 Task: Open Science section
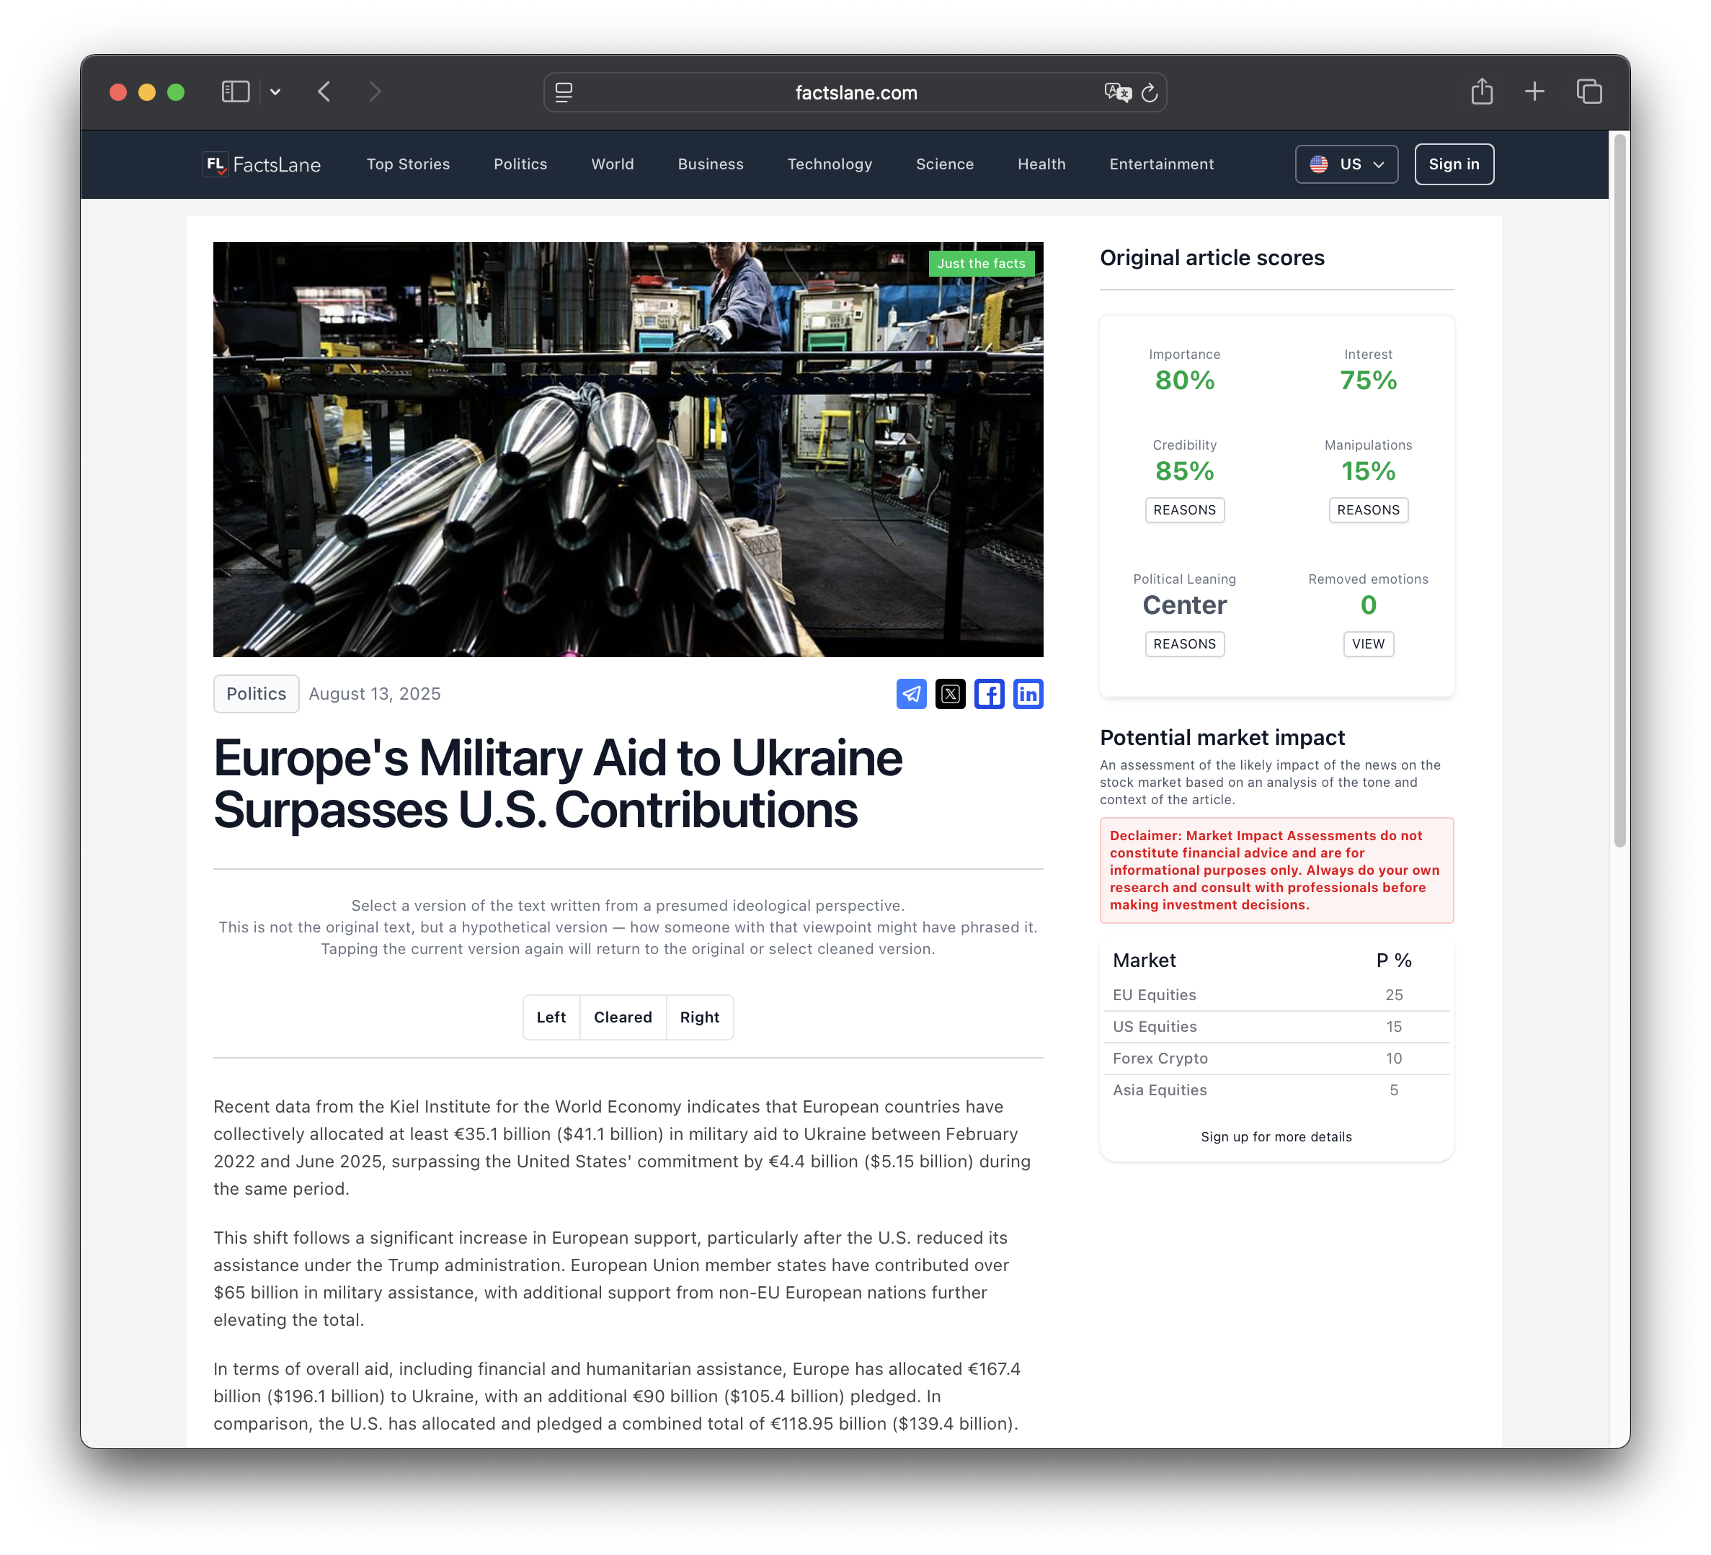[945, 164]
